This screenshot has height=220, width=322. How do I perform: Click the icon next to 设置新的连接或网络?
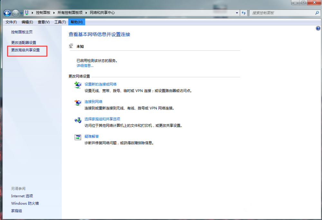pyautogui.click(x=78, y=85)
